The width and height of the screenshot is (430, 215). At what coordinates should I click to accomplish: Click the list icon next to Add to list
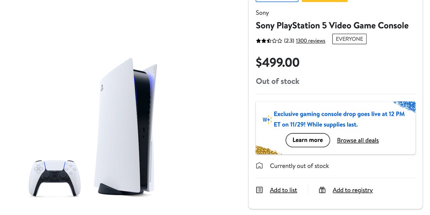[x=259, y=190]
